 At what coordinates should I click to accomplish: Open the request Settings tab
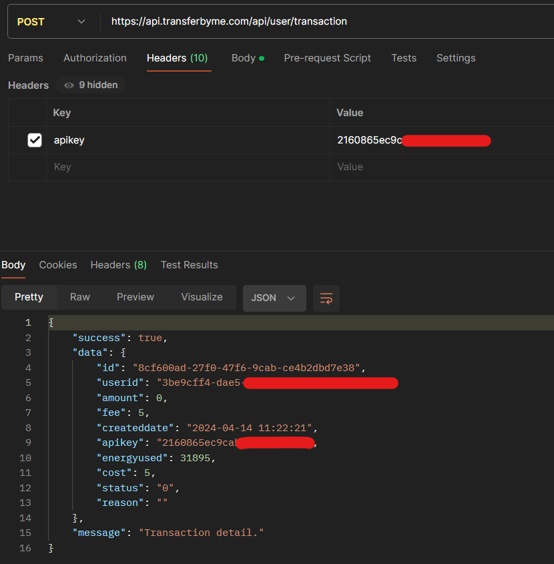456,58
